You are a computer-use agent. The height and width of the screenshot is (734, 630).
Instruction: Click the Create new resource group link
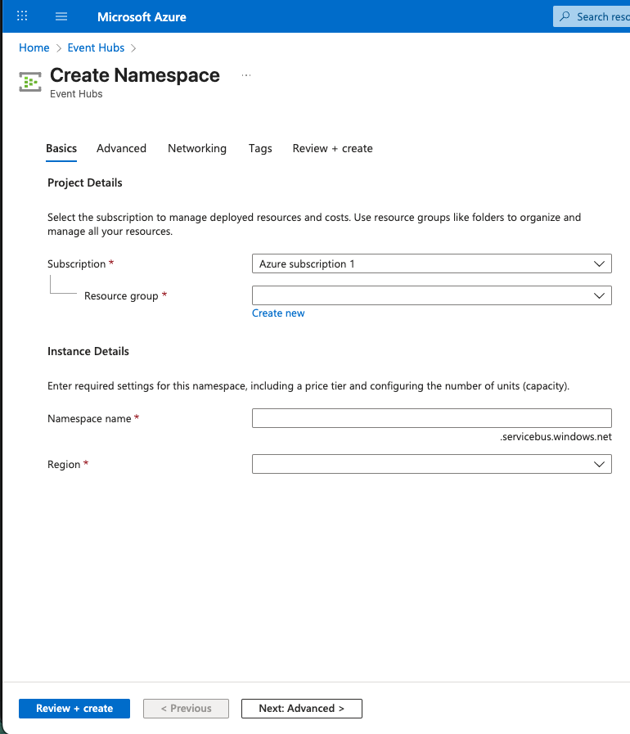coord(278,313)
